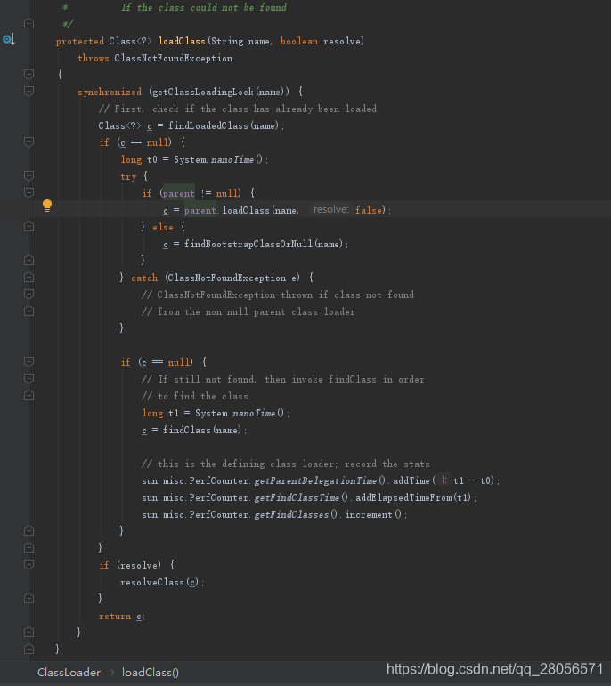
Task: Collapse the Javadoc comment ending with */
Action: (29, 24)
